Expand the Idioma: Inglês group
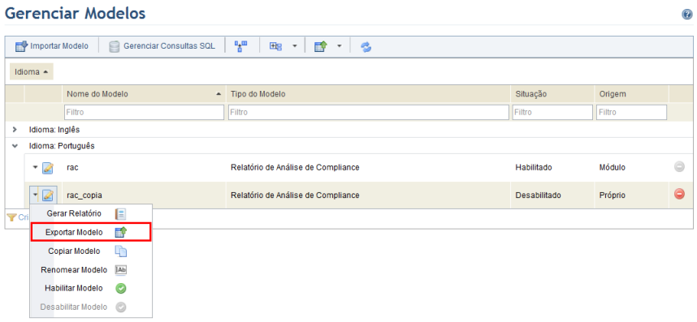 pos(15,130)
